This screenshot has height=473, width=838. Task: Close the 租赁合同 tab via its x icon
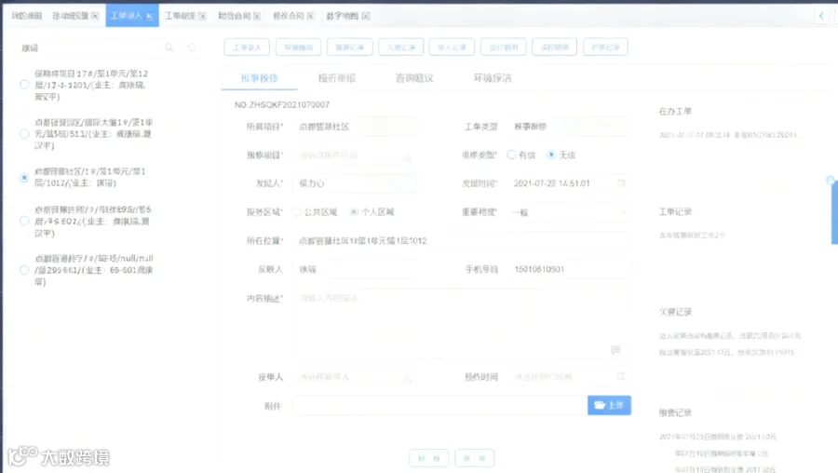pyautogui.click(x=257, y=16)
